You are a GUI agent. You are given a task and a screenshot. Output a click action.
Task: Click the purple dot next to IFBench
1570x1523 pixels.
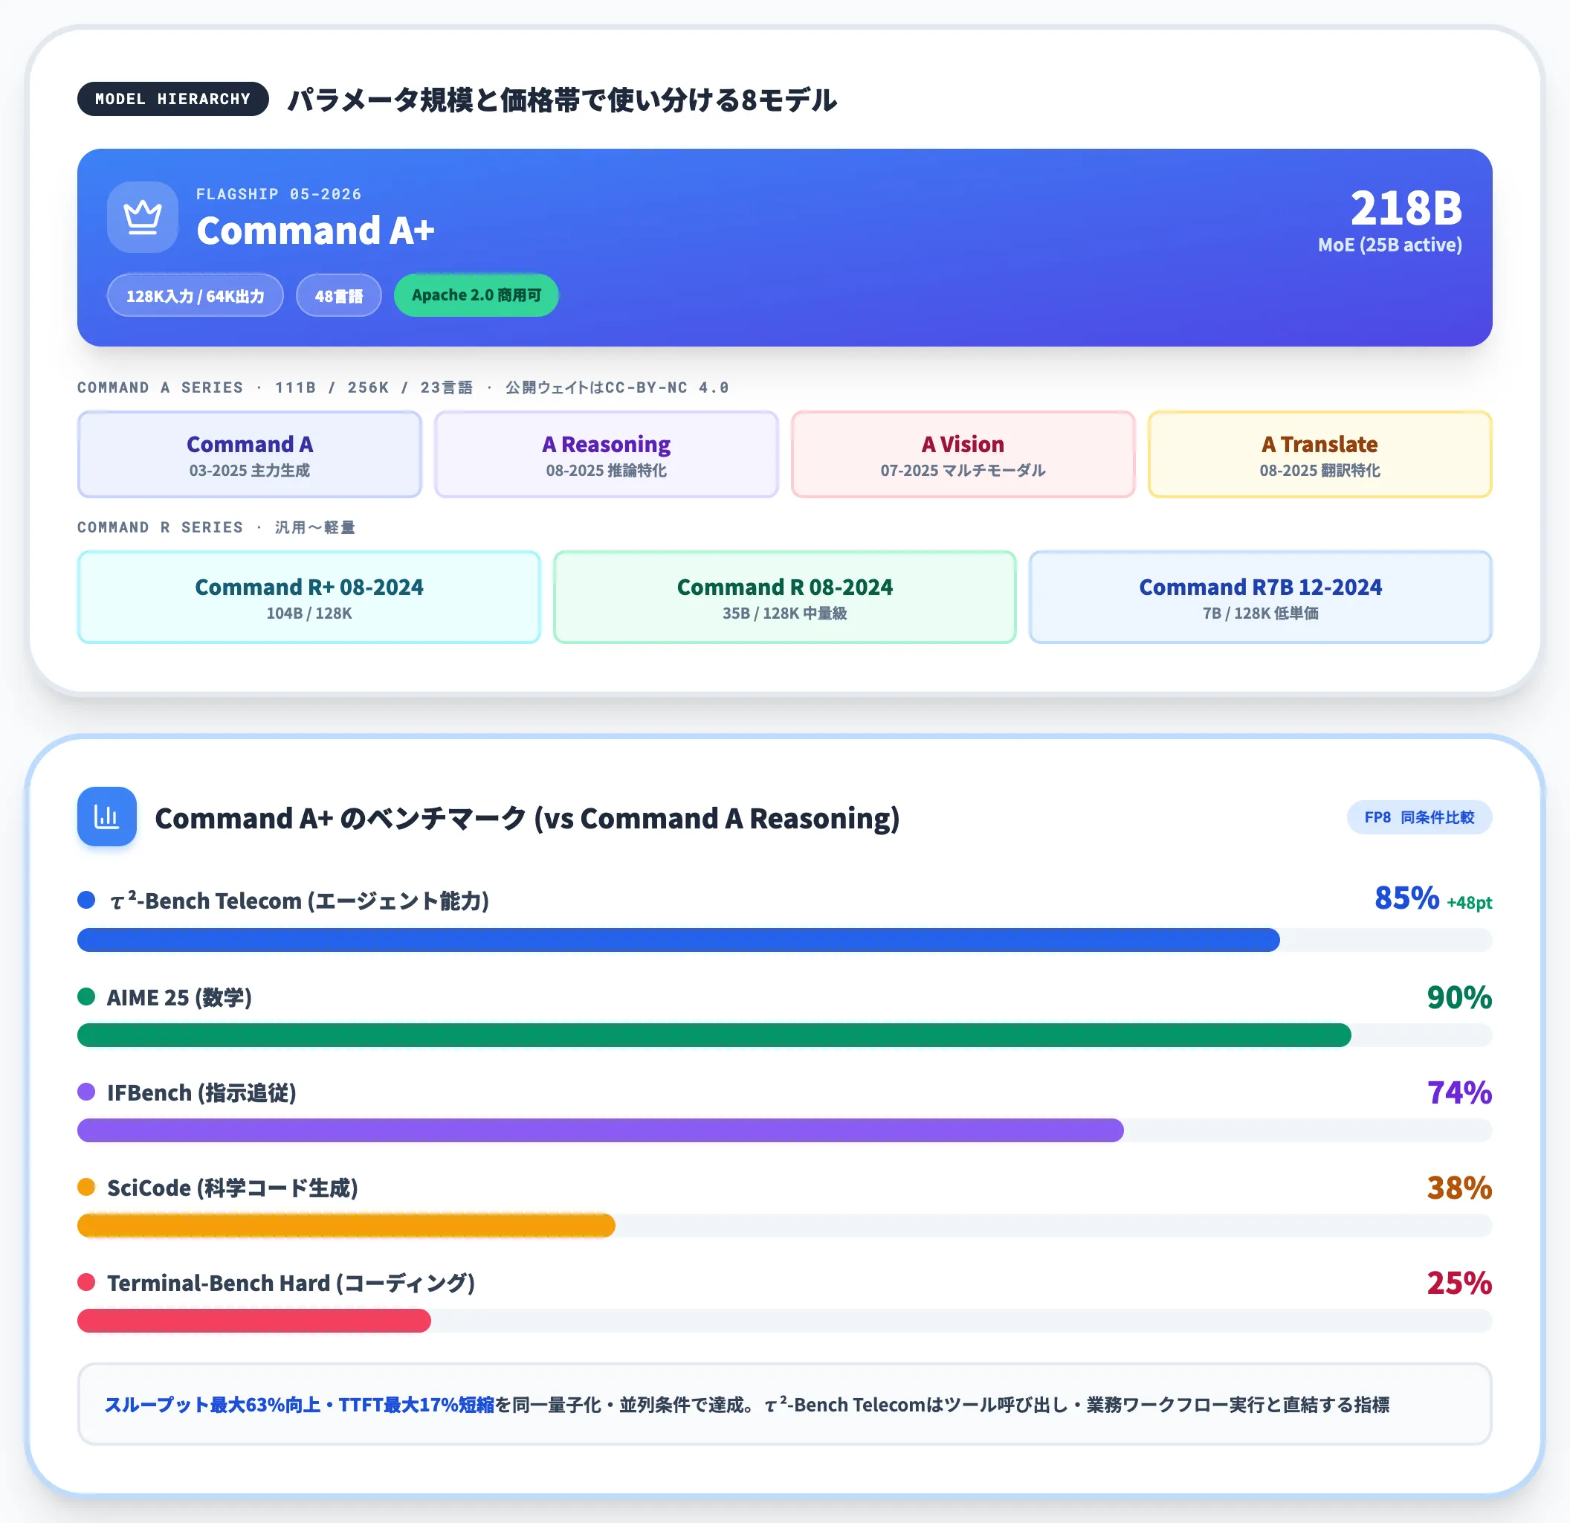coord(86,1091)
